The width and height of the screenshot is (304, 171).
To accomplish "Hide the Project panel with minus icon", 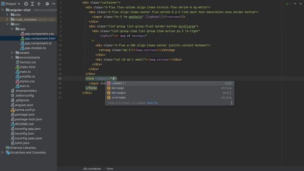I will (x=54, y=4).
